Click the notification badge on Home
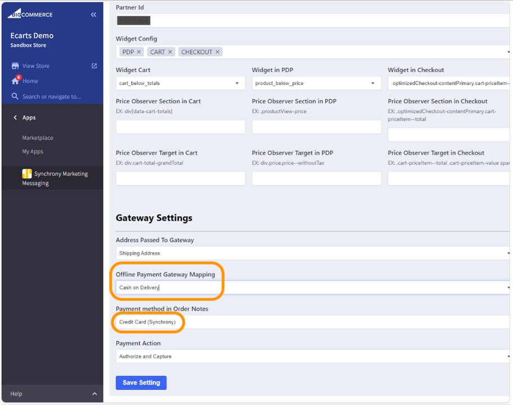Image resolution: width=513 pixels, height=405 pixels. tap(17, 76)
